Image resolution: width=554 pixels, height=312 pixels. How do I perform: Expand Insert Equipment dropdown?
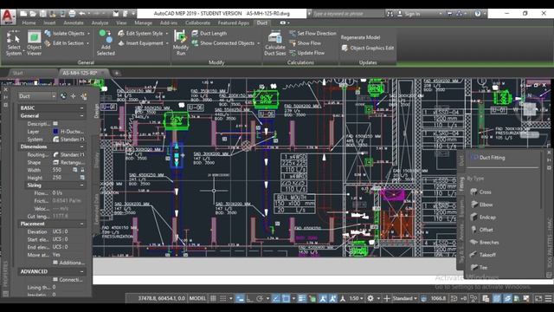tap(167, 43)
